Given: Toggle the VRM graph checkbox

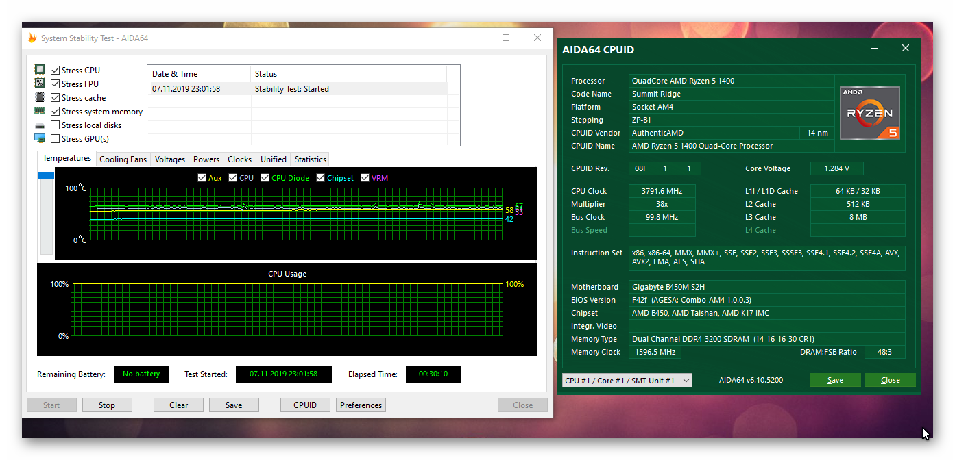Looking at the screenshot, I should tap(365, 178).
